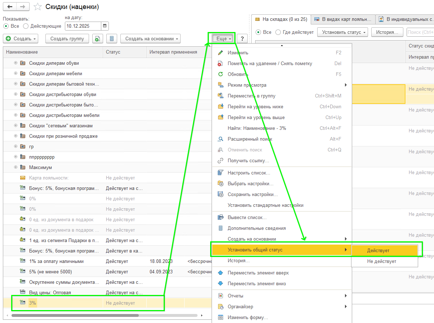Screen dimensions: 434x323
Task: Expand the 'Скидки дилерам обуви' group
Action: point(15,63)
